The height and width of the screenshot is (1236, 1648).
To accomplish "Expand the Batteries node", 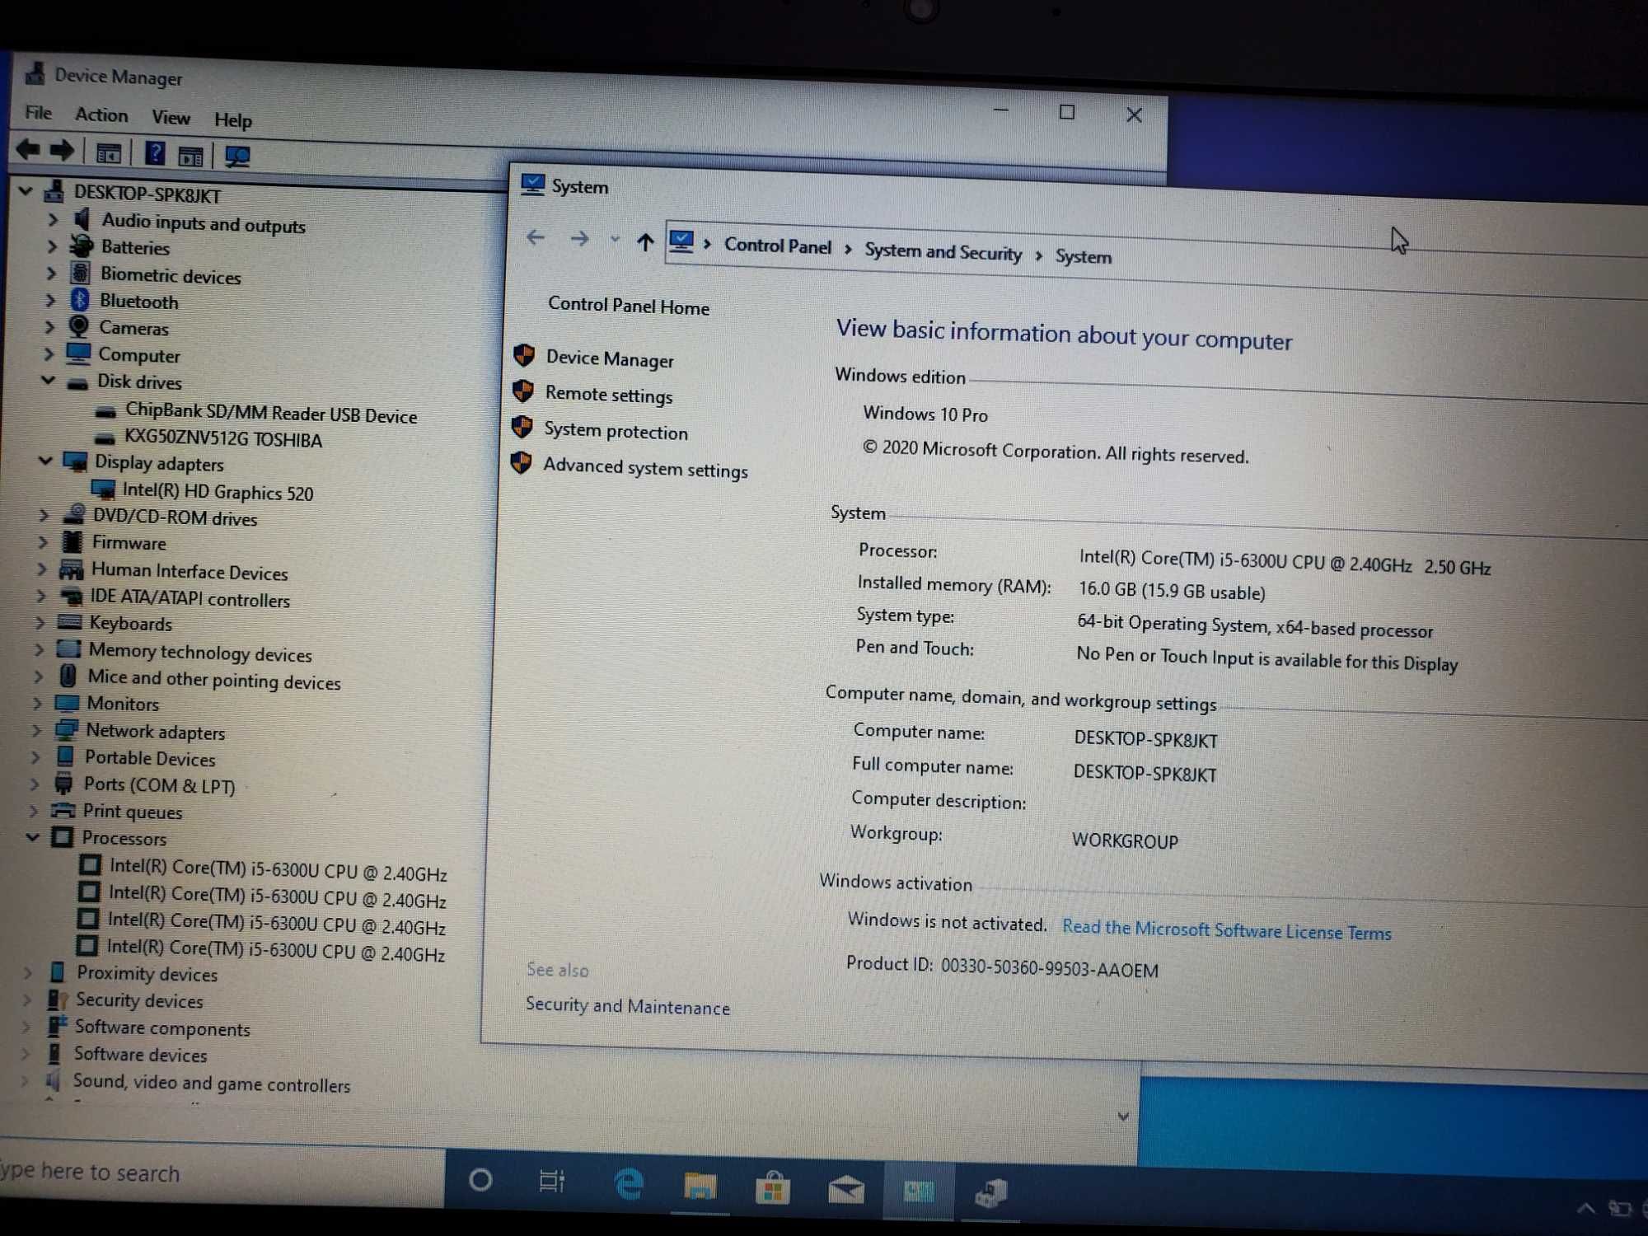I will click(51, 246).
